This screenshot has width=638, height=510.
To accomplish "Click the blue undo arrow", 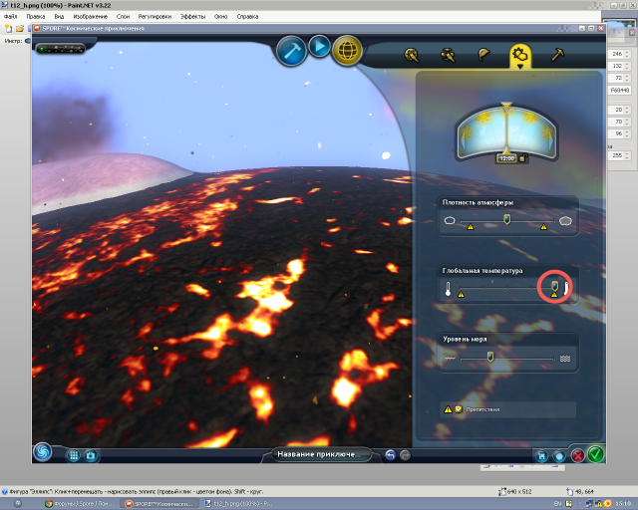I will 390,454.
